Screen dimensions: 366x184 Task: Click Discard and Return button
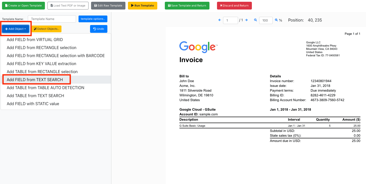[x=234, y=6]
